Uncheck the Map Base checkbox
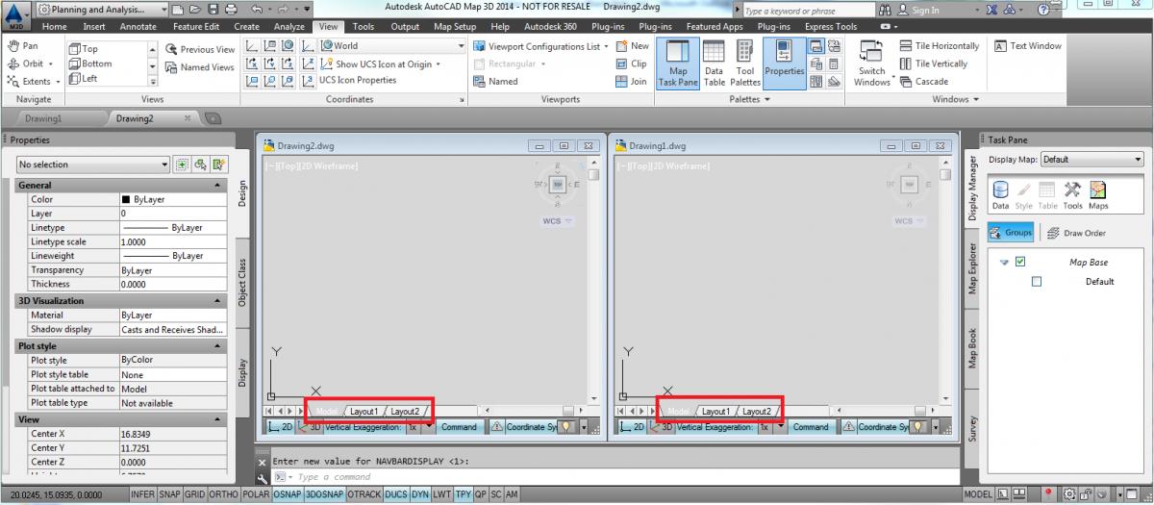This screenshot has width=1154, height=505. (1020, 262)
